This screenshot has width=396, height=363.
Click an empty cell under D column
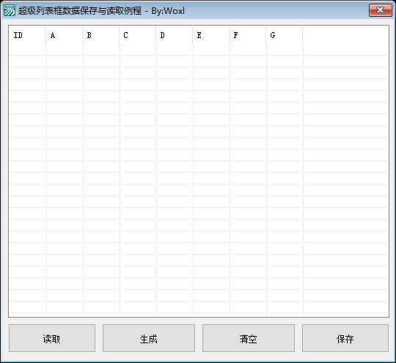[174, 61]
